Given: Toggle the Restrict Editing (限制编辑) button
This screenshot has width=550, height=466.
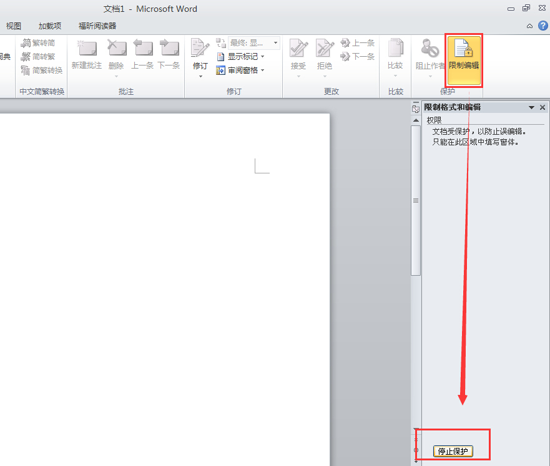Looking at the screenshot, I should pos(464,61).
